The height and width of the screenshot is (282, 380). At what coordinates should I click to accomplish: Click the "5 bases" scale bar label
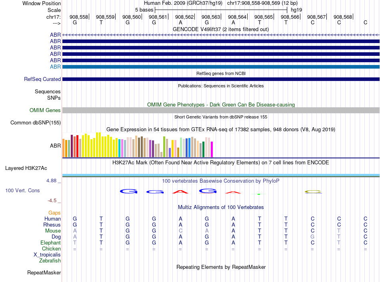coord(144,10)
